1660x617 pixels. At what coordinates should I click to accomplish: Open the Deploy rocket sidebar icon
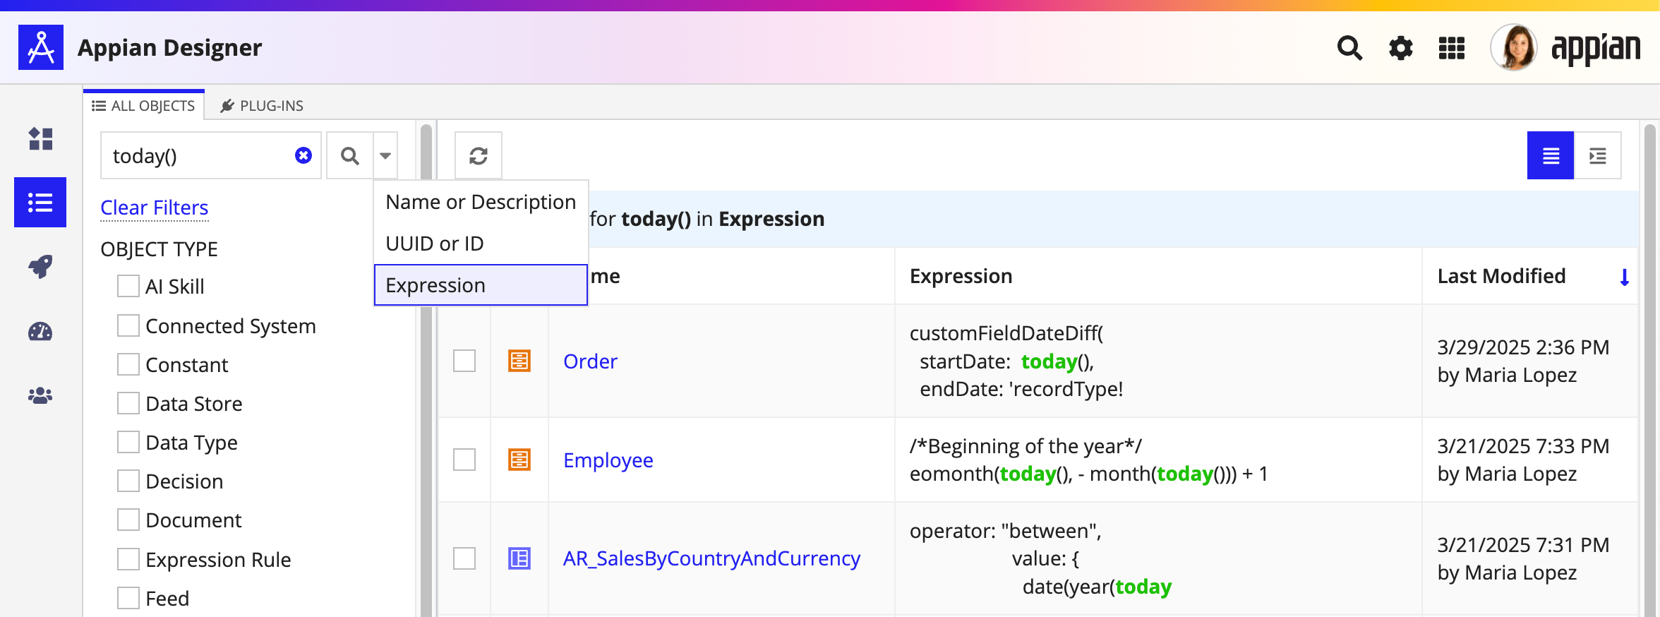coord(40,267)
